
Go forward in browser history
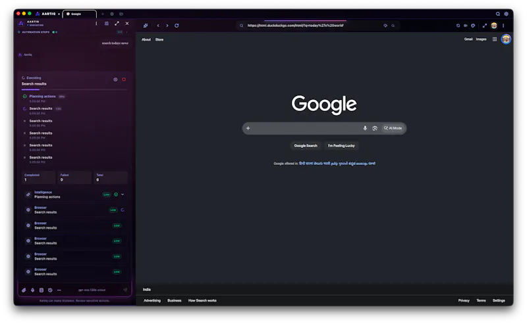(167, 26)
